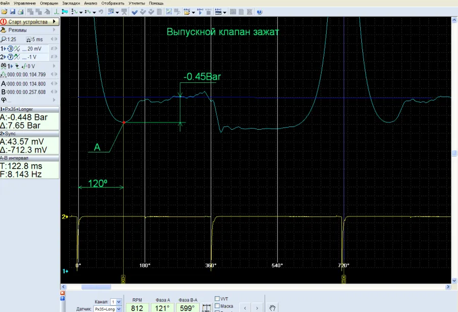458x312 pixels.
Task: Click the channel 2 yellow marker on graph edge
Action: [65, 216]
